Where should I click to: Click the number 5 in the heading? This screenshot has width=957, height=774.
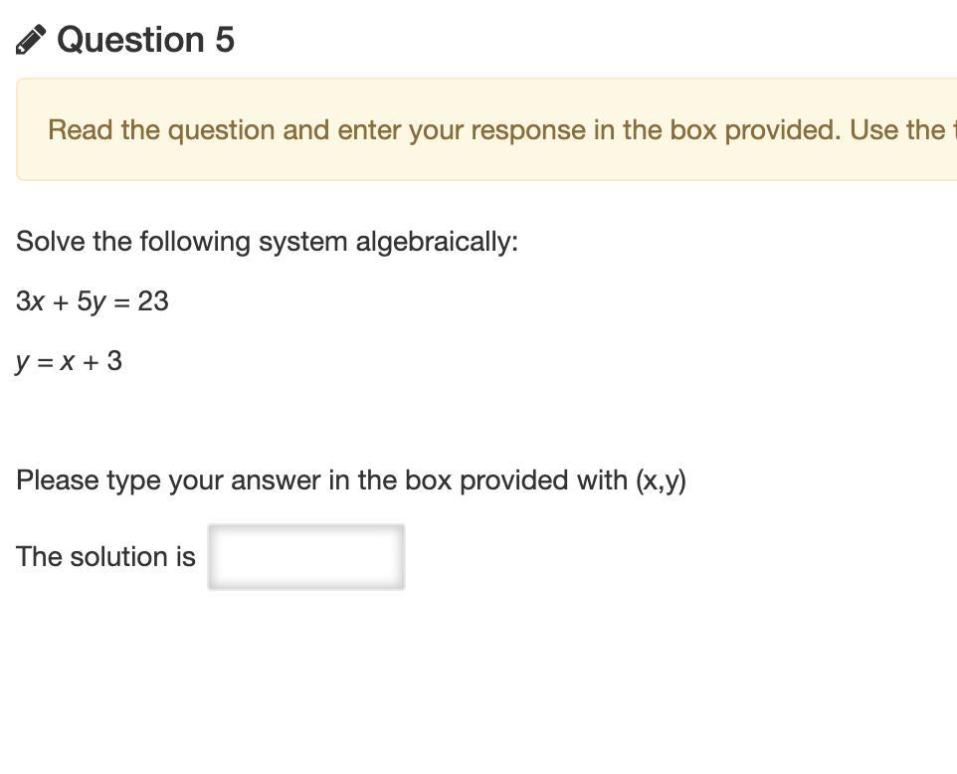[x=224, y=40]
